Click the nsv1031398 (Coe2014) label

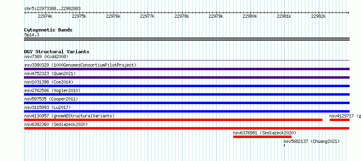[x=49, y=82]
